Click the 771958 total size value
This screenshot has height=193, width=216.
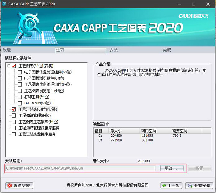pyautogui.click(x=116, y=140)
